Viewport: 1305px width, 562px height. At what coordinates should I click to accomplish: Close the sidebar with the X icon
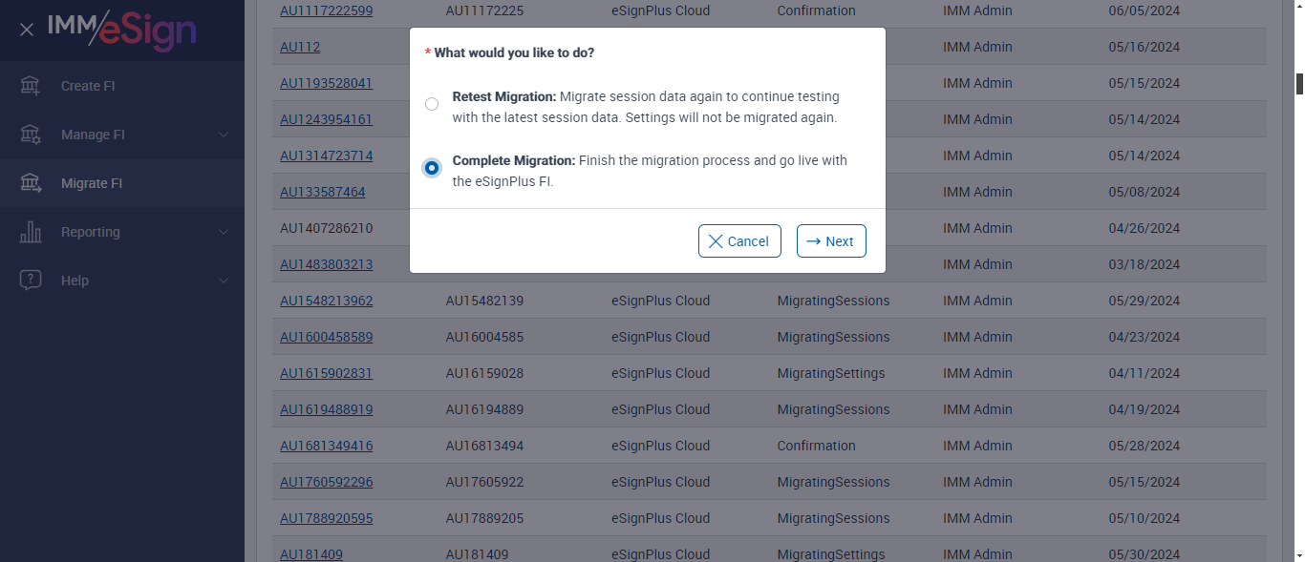[x=27, y=30]
